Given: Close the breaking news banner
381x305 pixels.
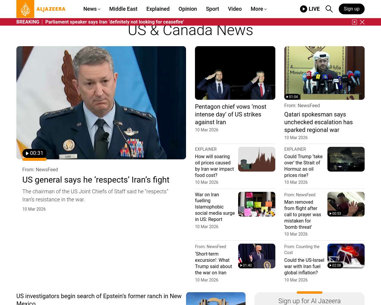Looking at the screenshot, I should [x=362, y=22].
